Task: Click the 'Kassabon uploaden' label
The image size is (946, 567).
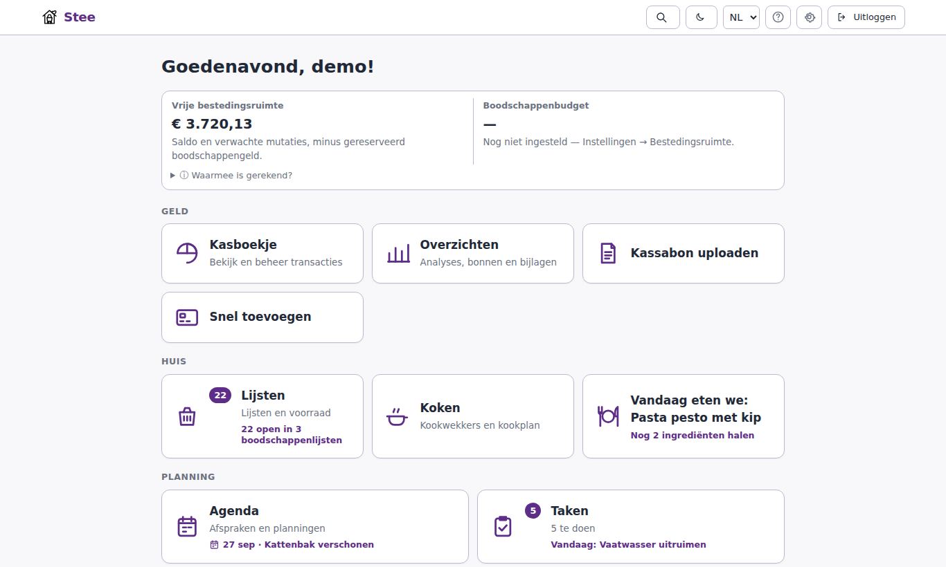Action: (x=695, y=253)
